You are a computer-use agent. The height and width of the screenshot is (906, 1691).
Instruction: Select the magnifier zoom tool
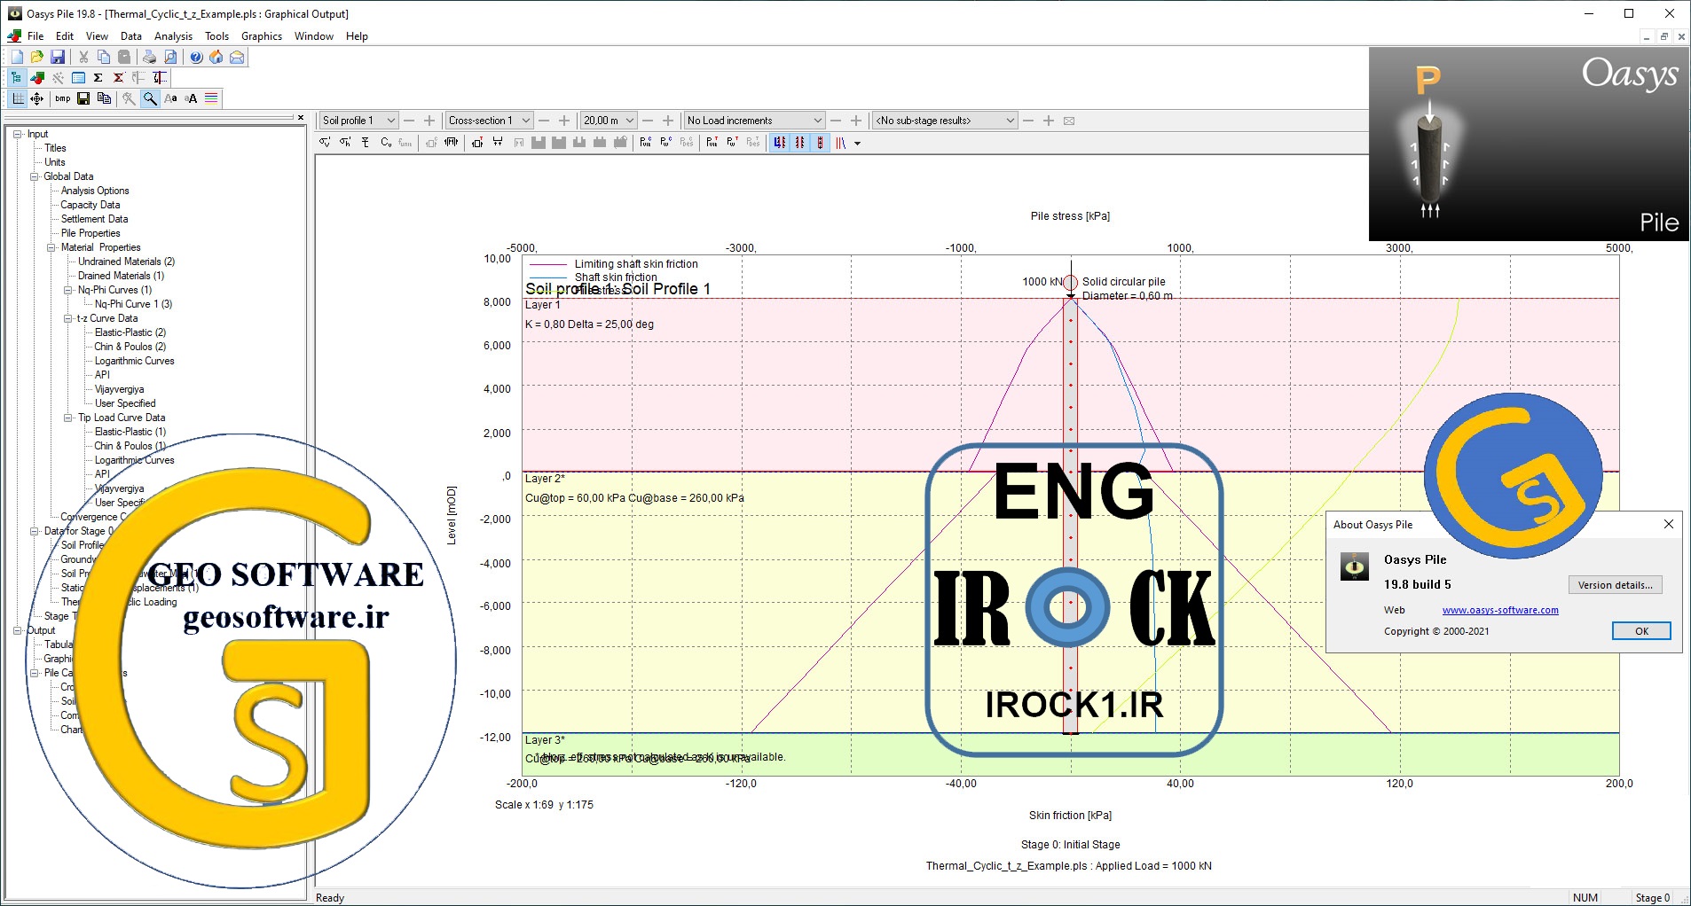coord(150,98)
